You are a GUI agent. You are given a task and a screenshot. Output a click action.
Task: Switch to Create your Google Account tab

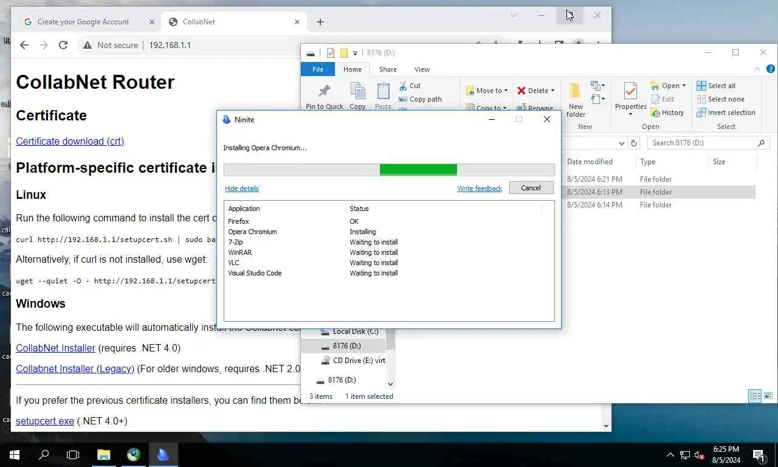87,22
